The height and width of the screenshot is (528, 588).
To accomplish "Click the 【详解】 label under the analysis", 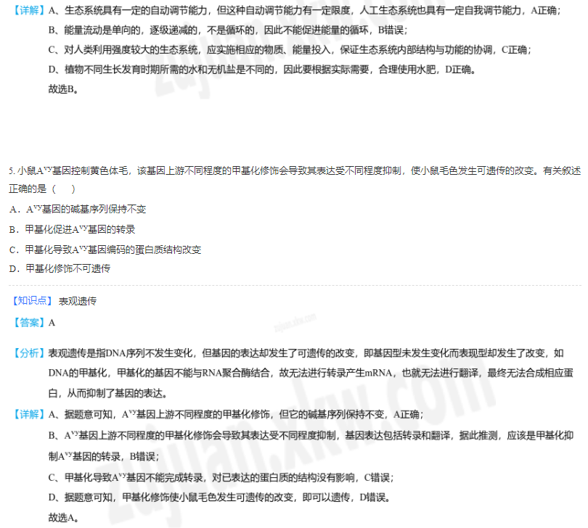I will (x=29, y=414).
